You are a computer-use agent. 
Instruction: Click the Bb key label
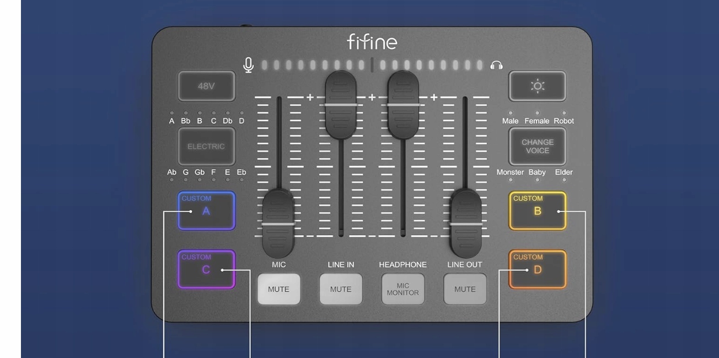pos(185,121)
